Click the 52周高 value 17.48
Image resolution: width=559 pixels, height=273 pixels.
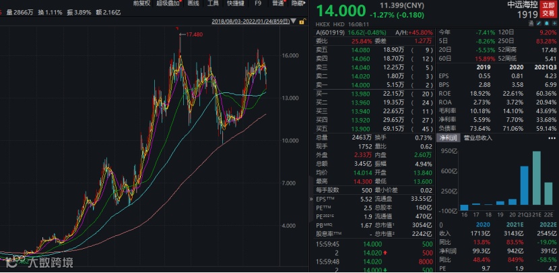tap(549, 50)
